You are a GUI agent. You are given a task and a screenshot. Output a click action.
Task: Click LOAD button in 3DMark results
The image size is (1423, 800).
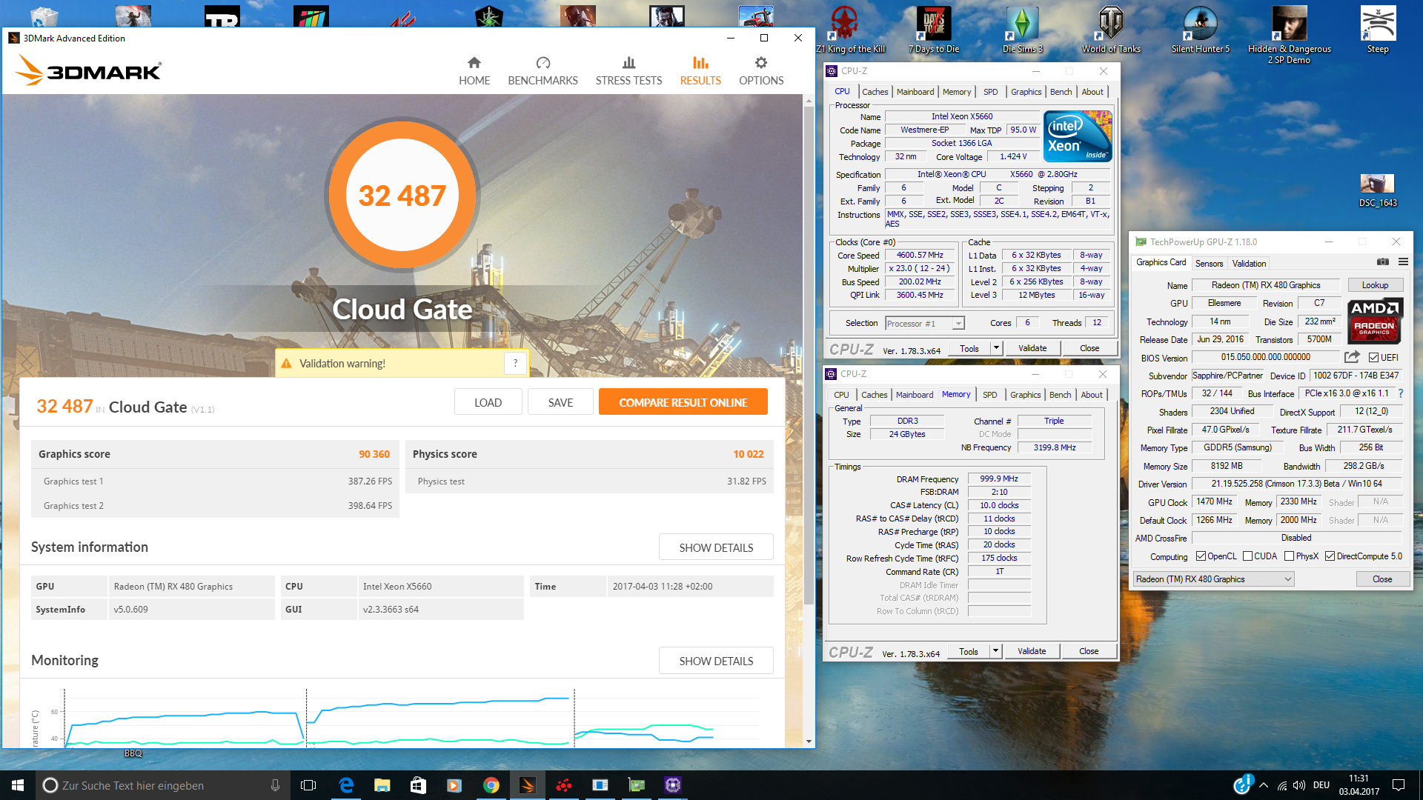[488, 402]
